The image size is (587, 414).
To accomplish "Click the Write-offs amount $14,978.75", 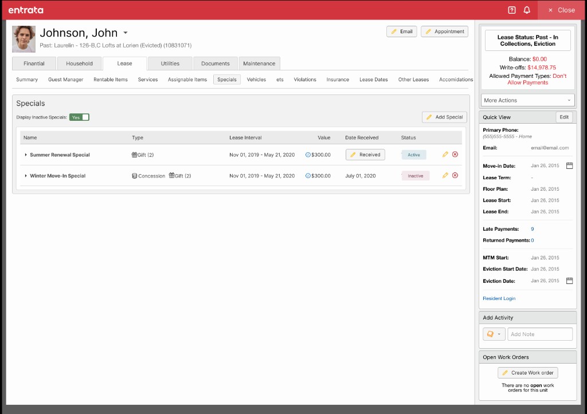I will [542, 68].
